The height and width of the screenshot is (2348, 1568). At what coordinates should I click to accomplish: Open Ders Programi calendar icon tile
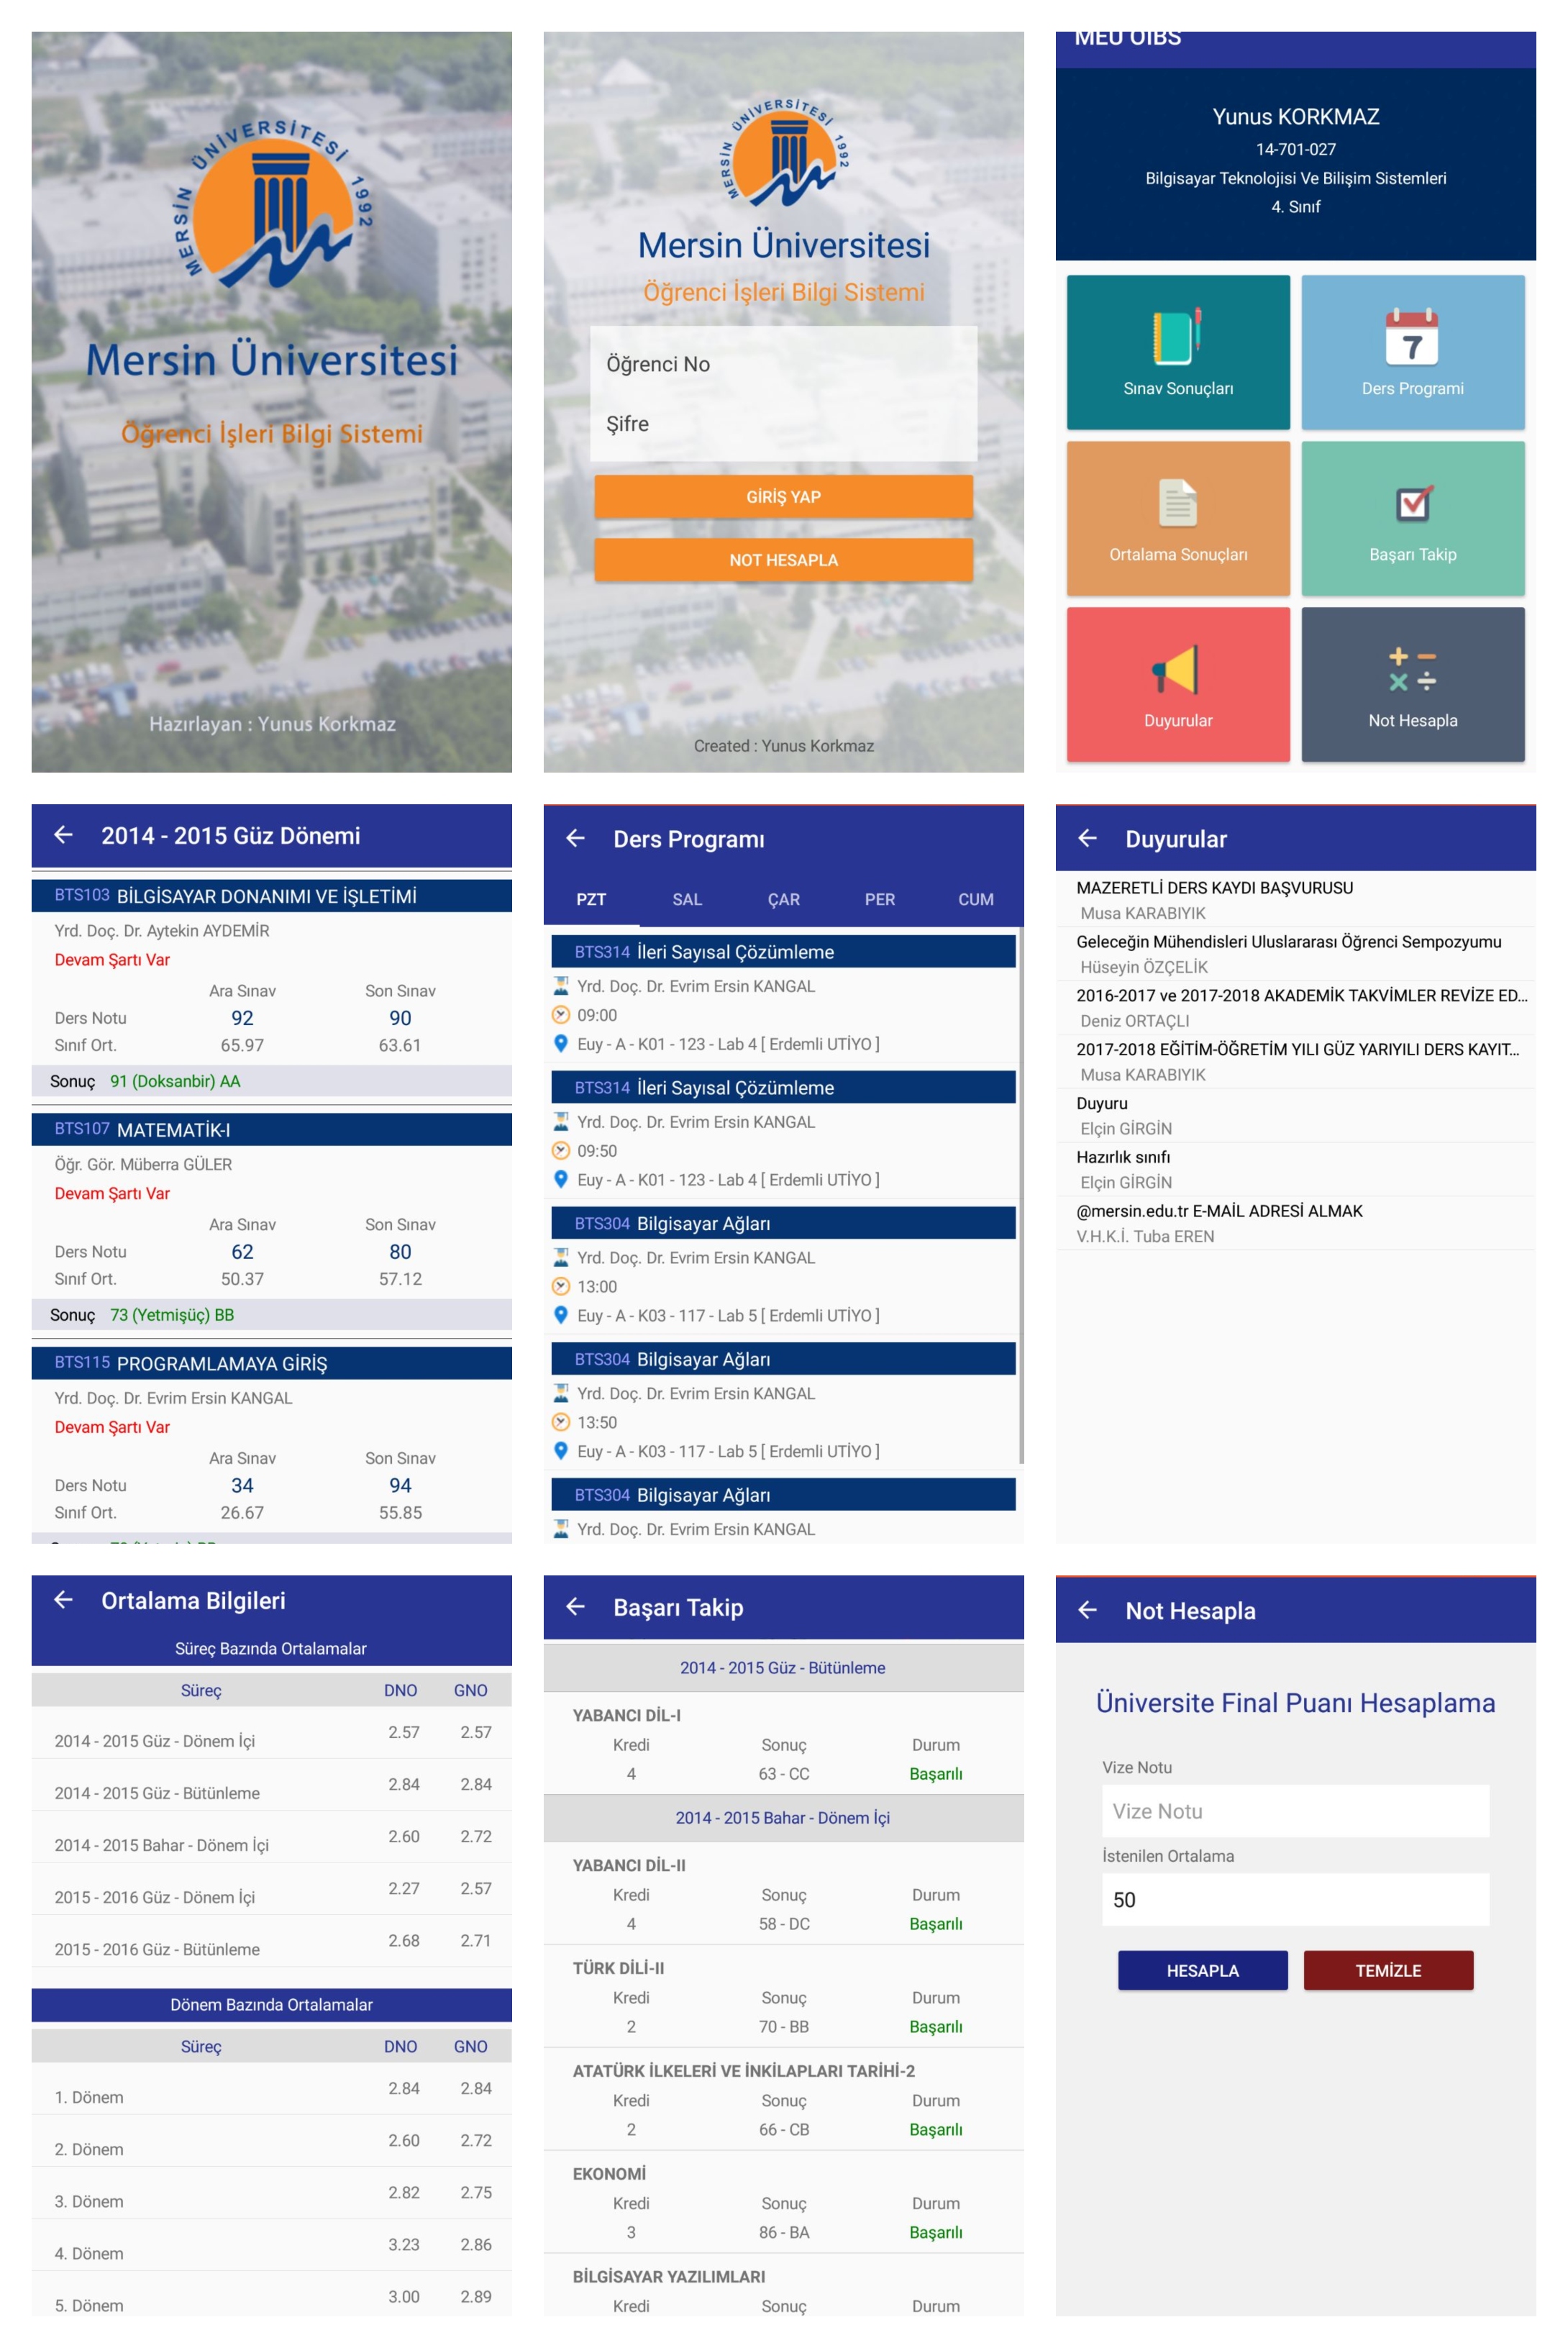click(1412, 352)
